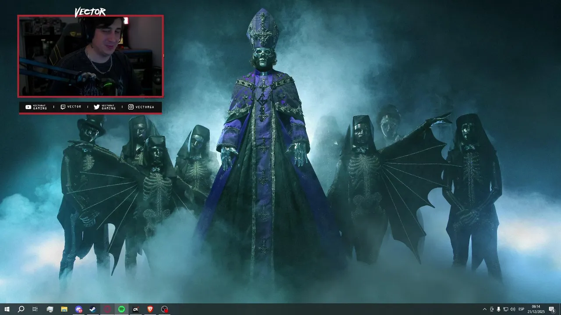Click the camera in-use tray icon
The image size is (561, 315).
[492, 309]
